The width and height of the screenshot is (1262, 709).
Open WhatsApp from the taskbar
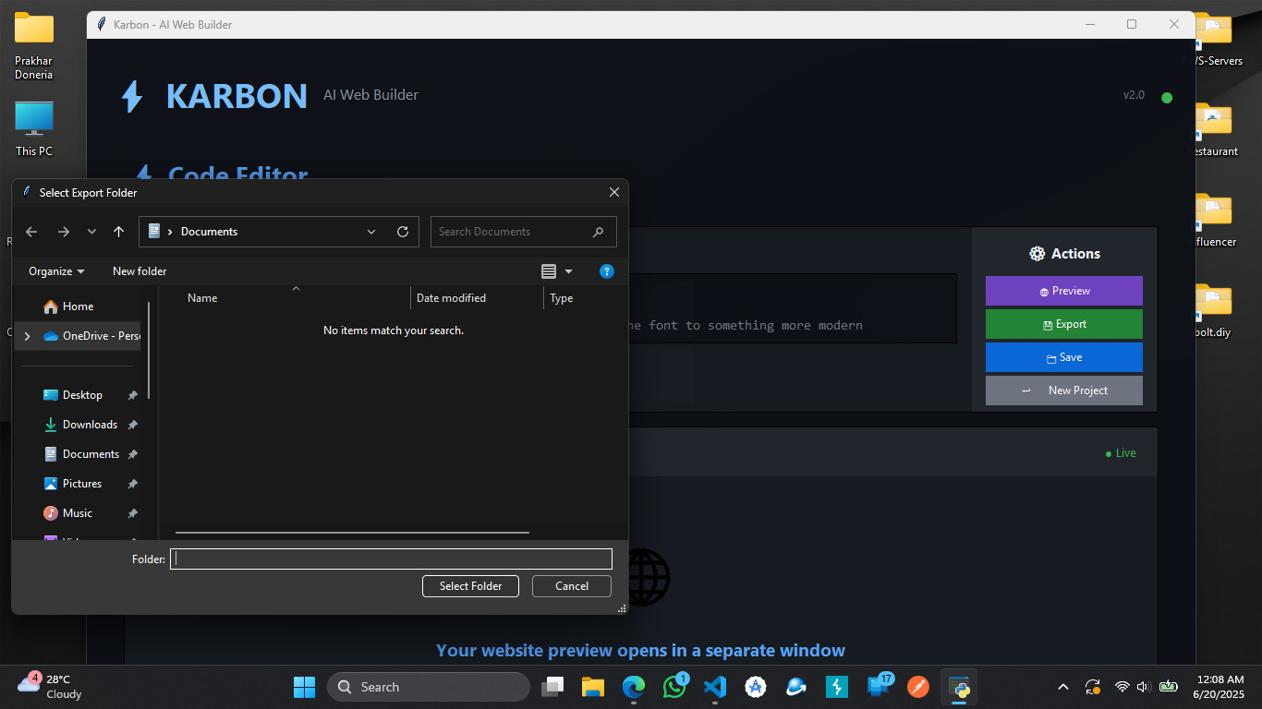674,687
